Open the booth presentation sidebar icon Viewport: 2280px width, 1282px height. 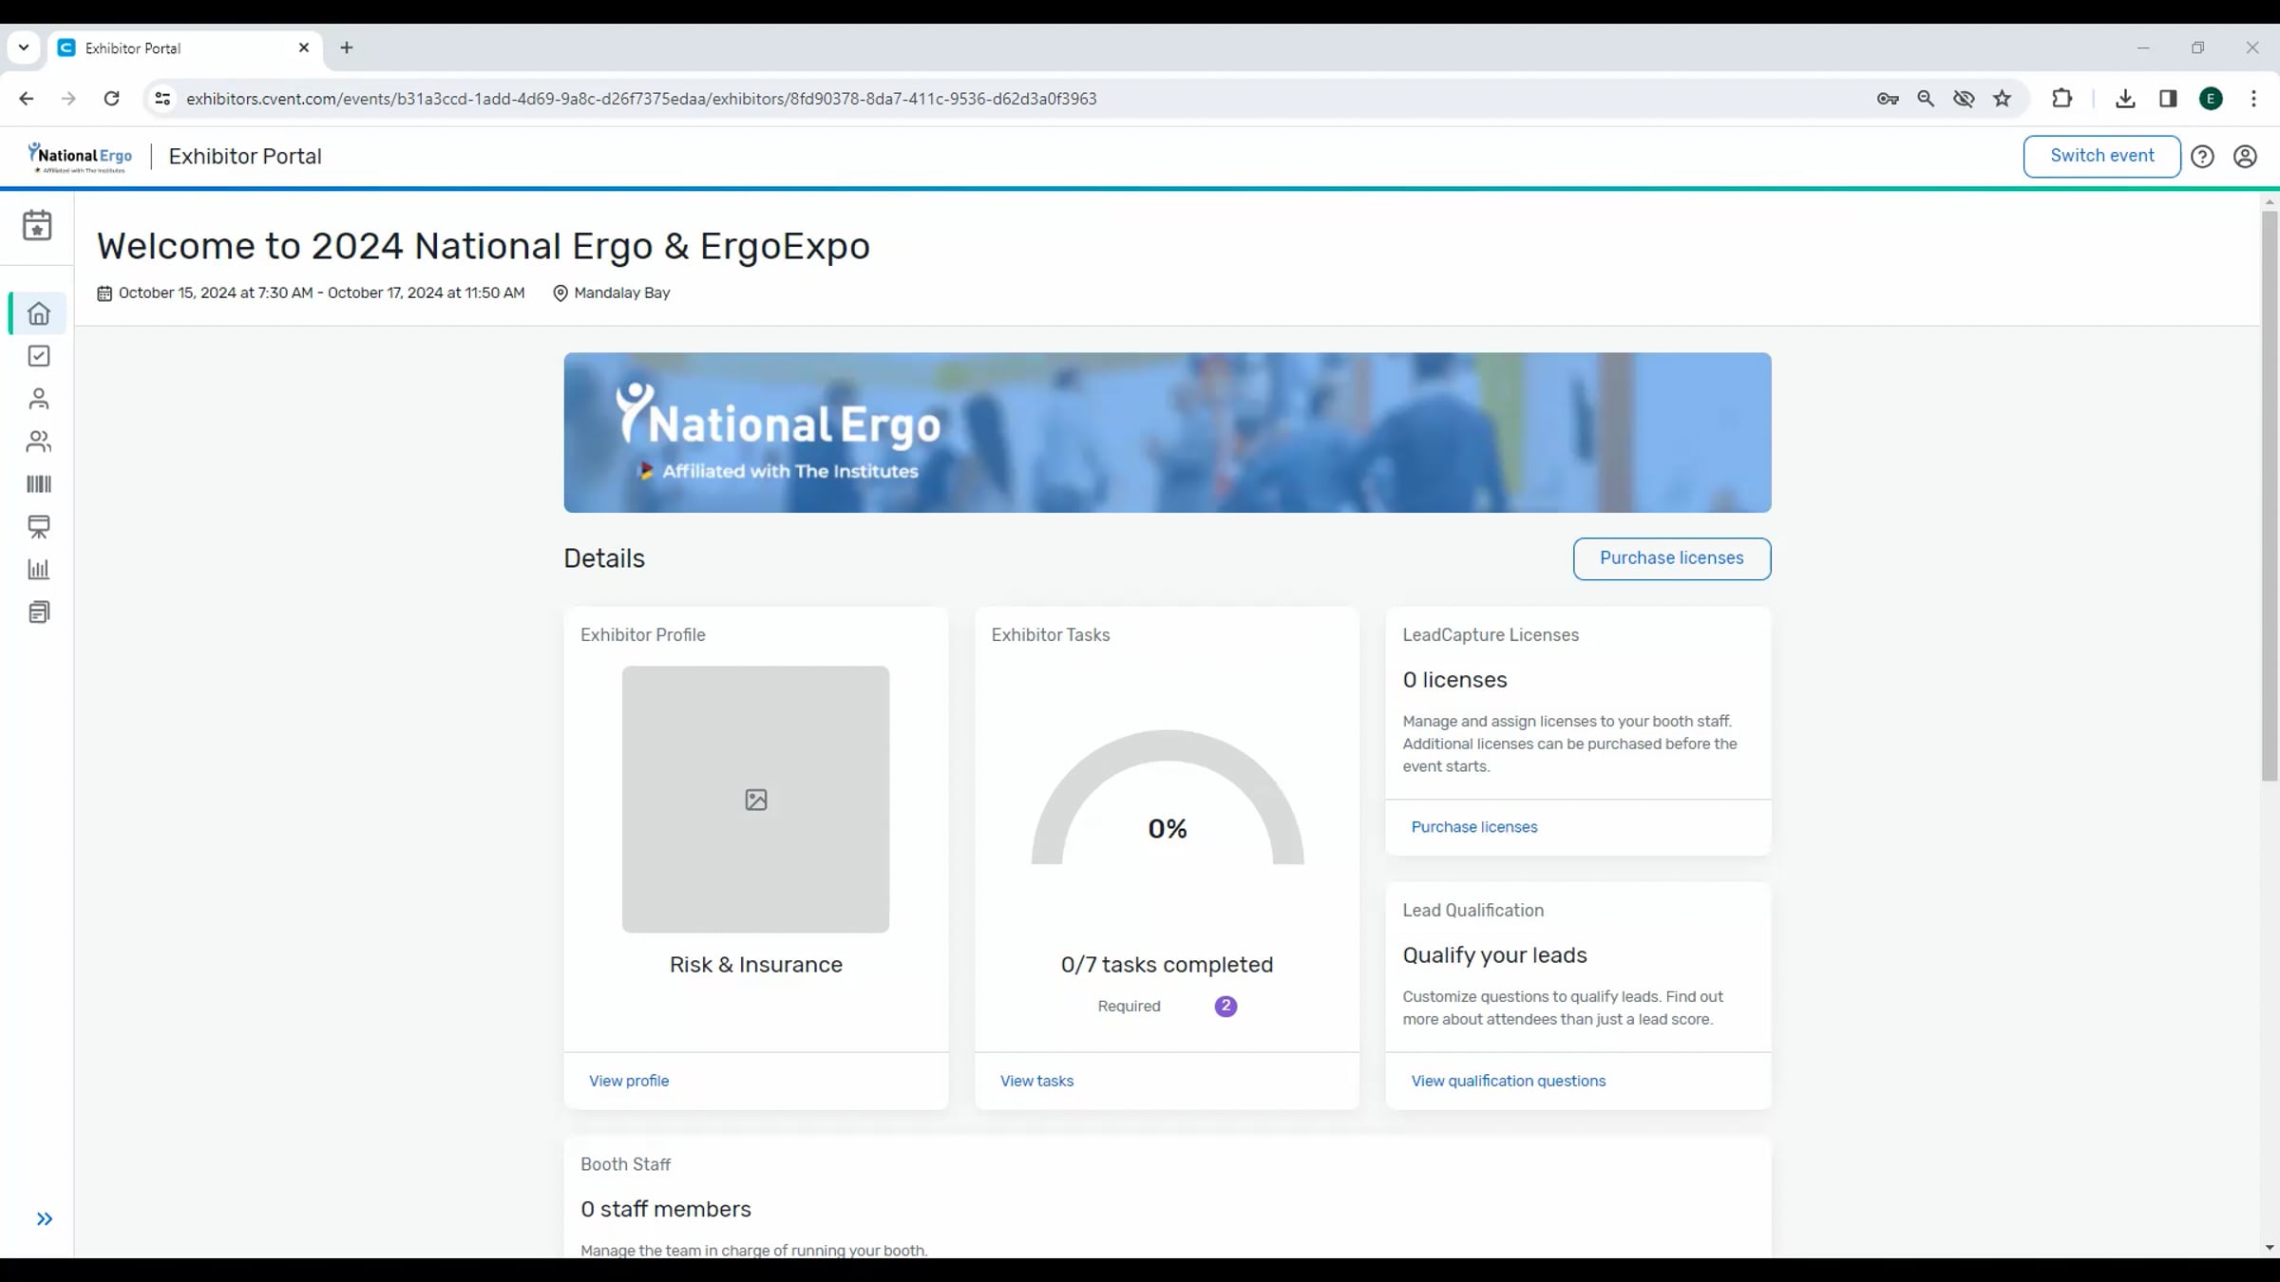coord(39,527)
